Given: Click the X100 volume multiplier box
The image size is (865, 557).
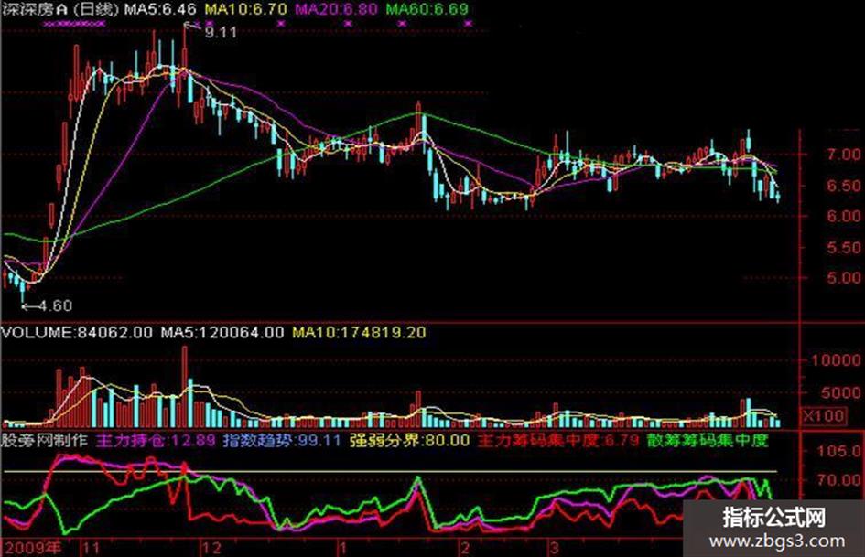Looking at the screenshot, I should [824, 416].
